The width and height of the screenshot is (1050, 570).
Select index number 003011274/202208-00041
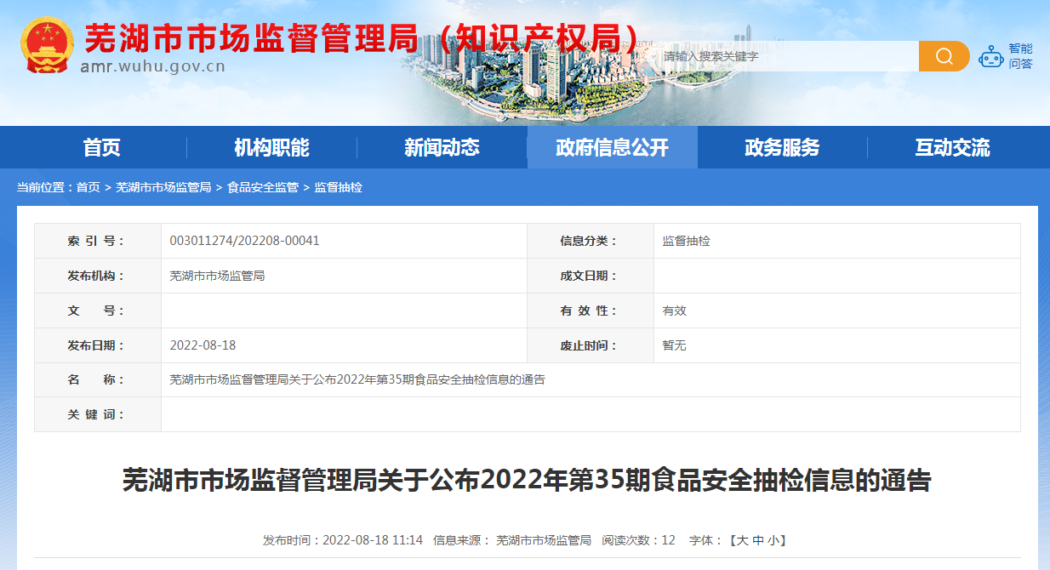coord(245,241)
